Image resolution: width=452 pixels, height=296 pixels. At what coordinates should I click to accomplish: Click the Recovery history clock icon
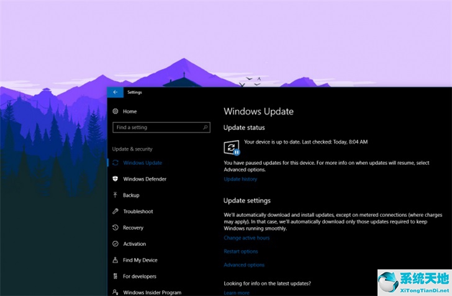[x=115, y=228]
